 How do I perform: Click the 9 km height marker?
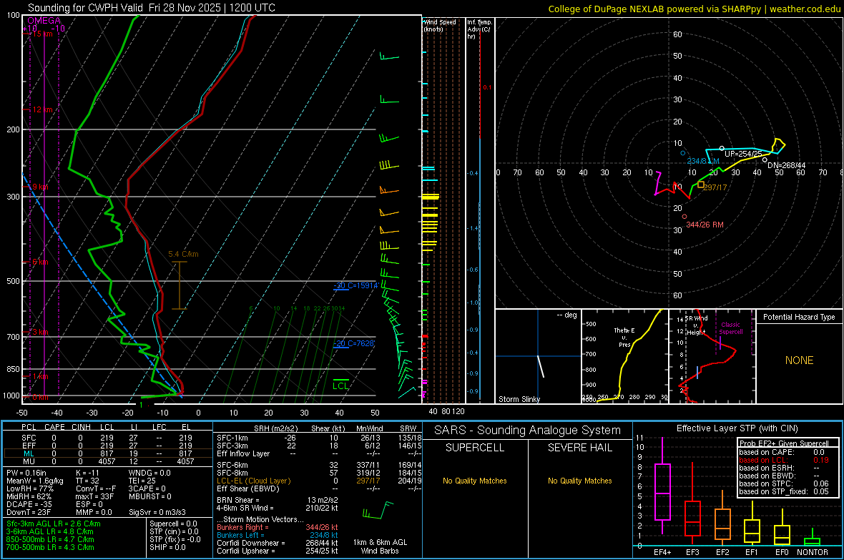tap(40, 187)
